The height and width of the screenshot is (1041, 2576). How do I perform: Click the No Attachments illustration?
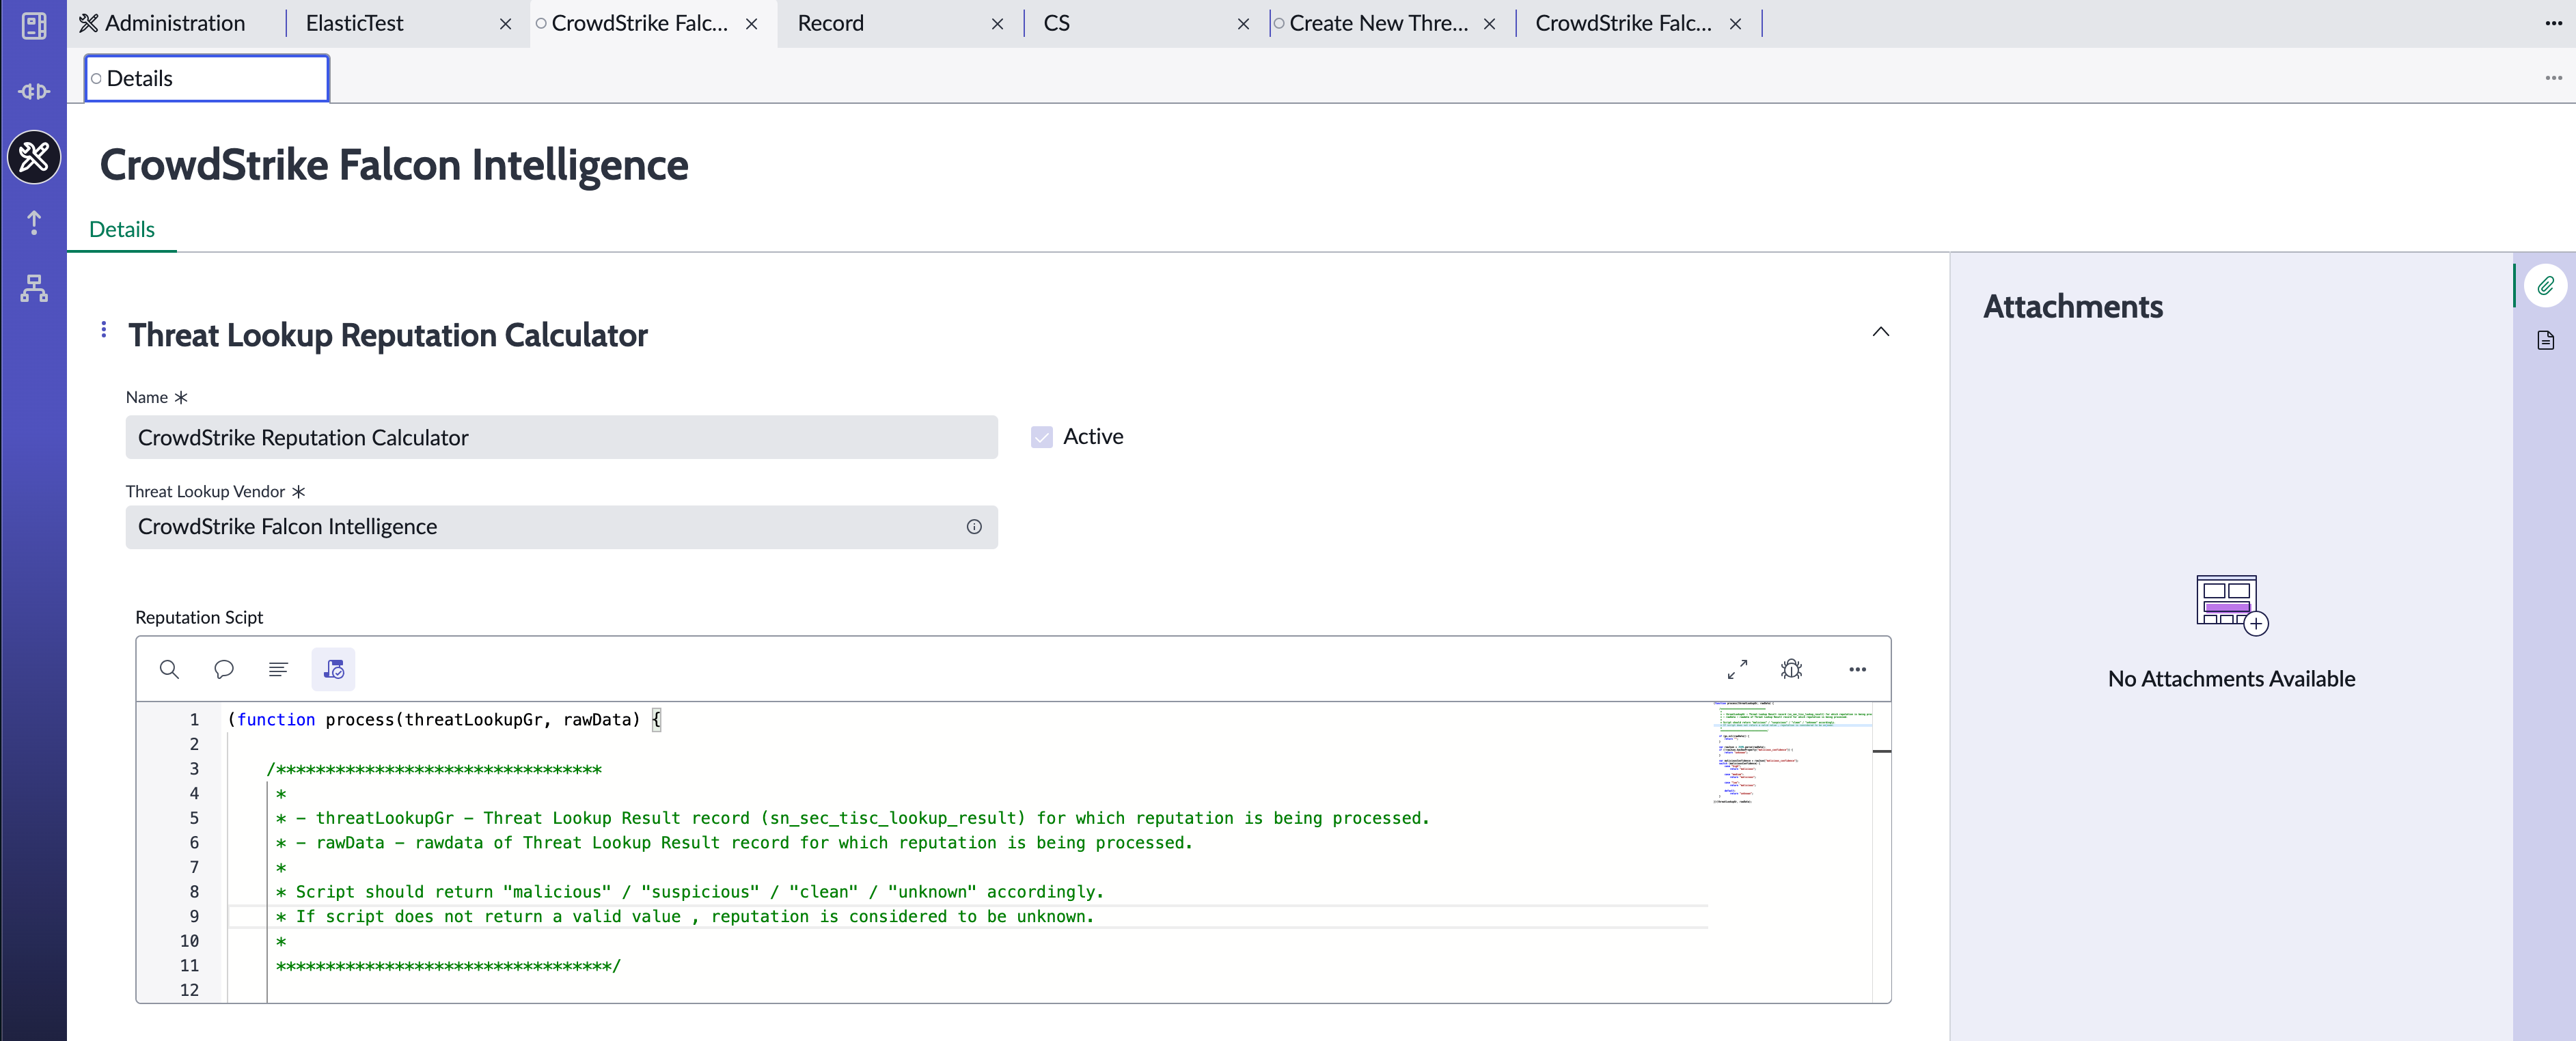click(x=2231, y=605)
